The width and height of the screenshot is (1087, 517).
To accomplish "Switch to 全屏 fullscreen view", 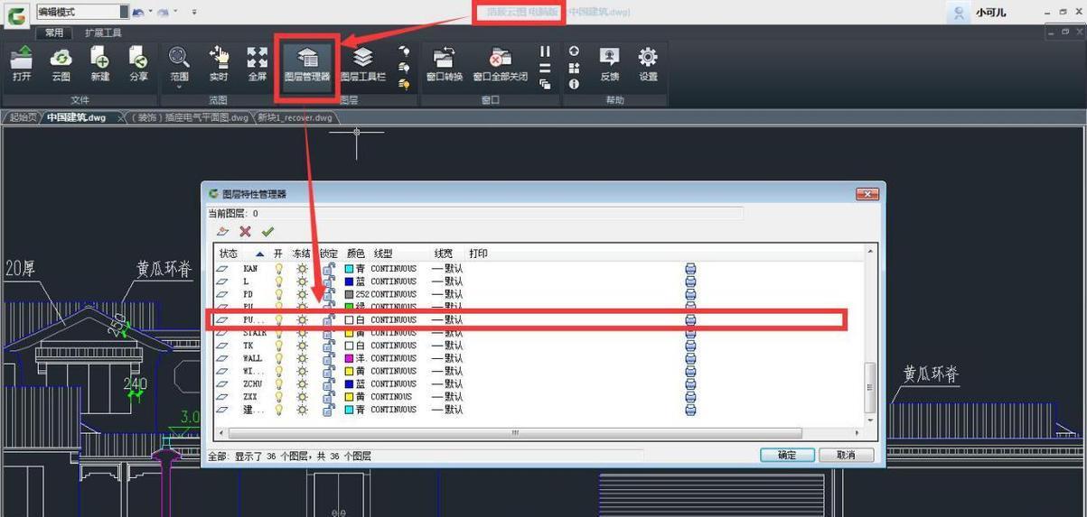I will (258, 64).
